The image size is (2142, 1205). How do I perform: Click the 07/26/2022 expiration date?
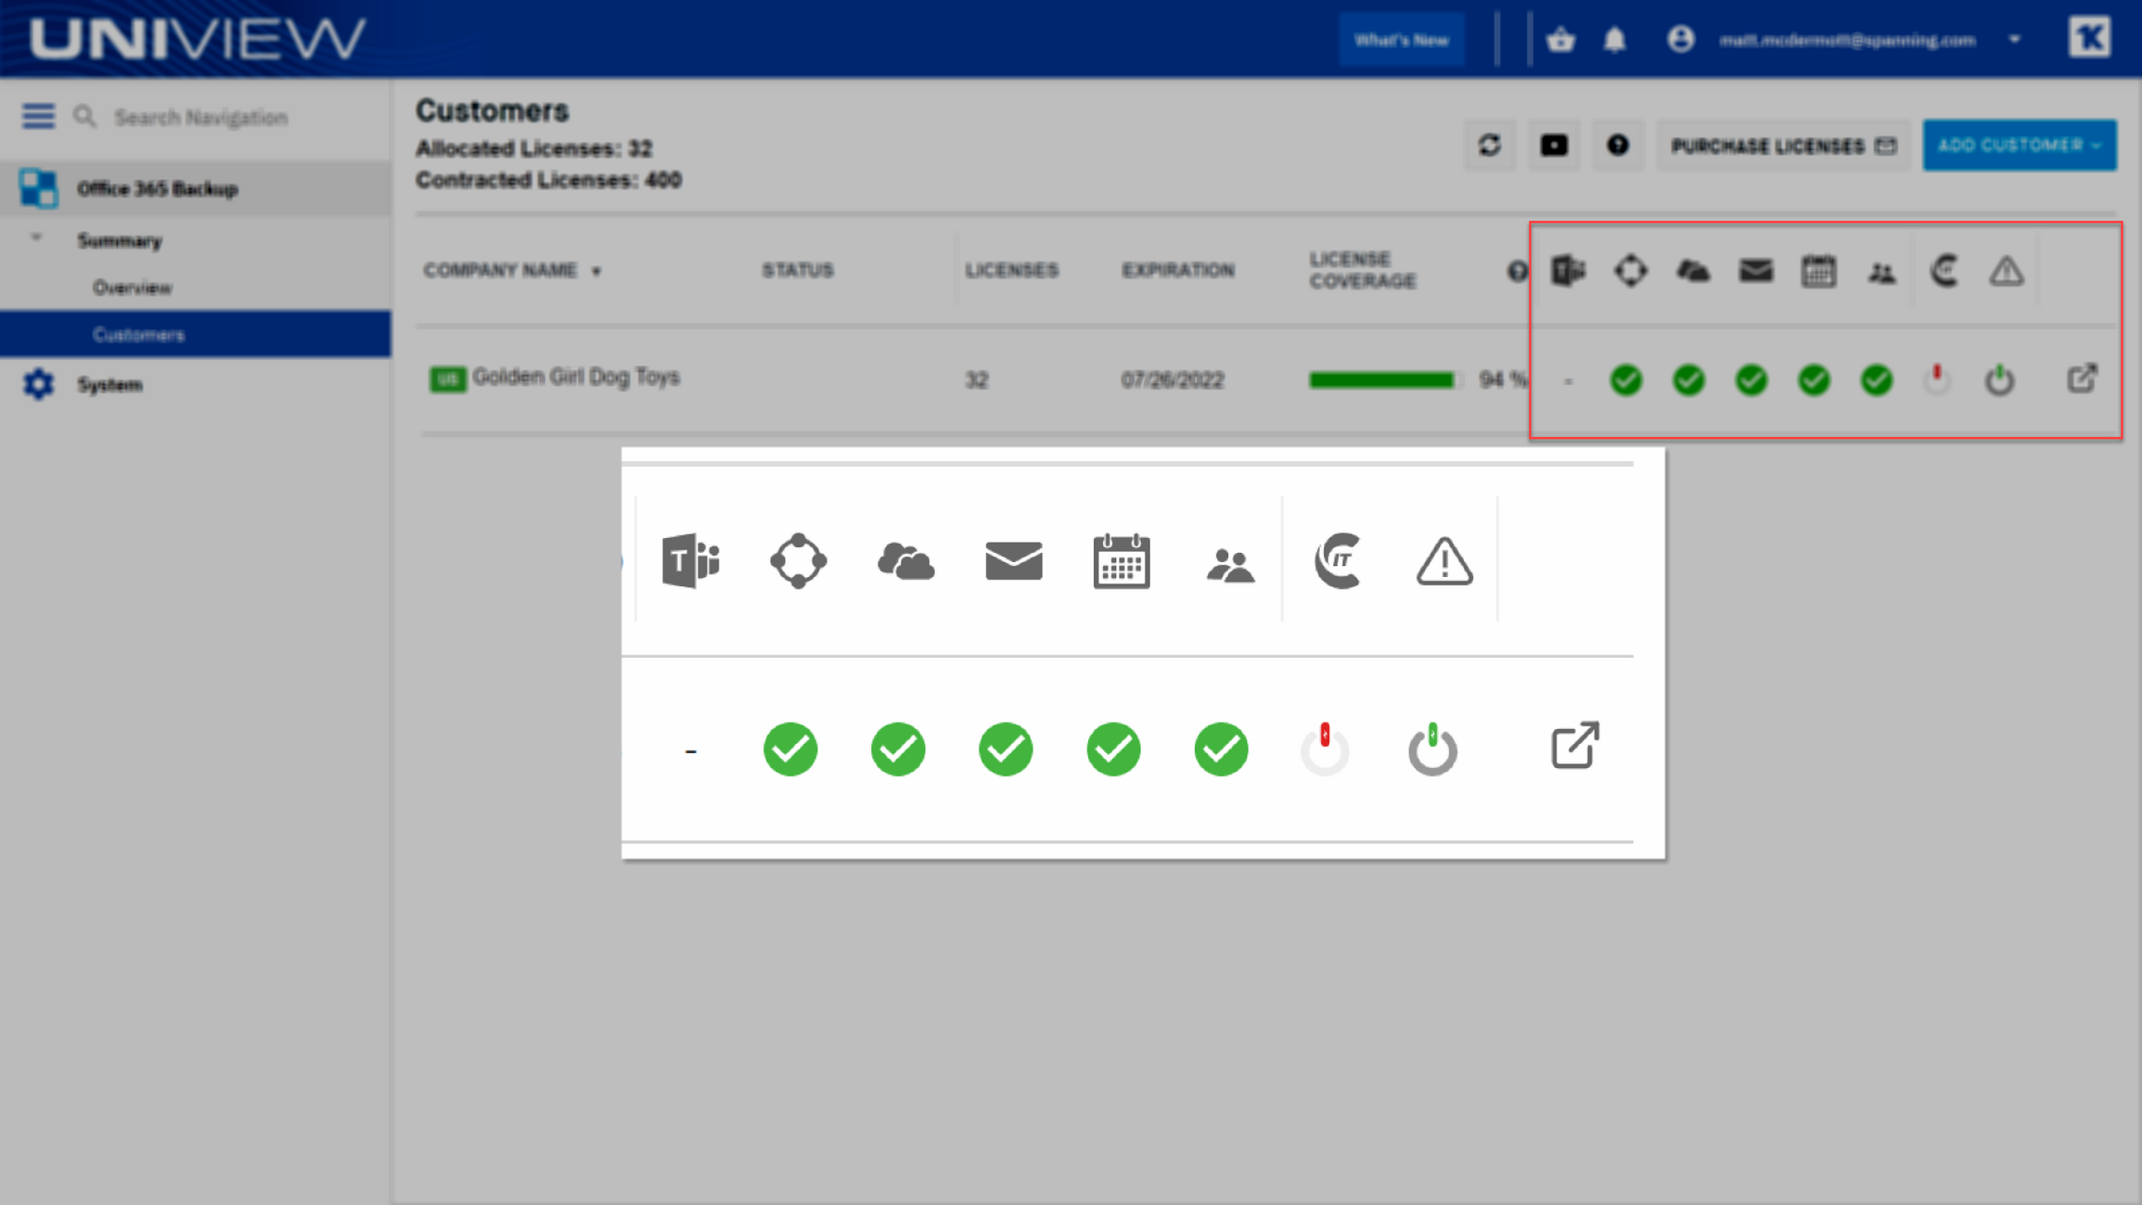pyautogui.click(x=1172, y=380)
